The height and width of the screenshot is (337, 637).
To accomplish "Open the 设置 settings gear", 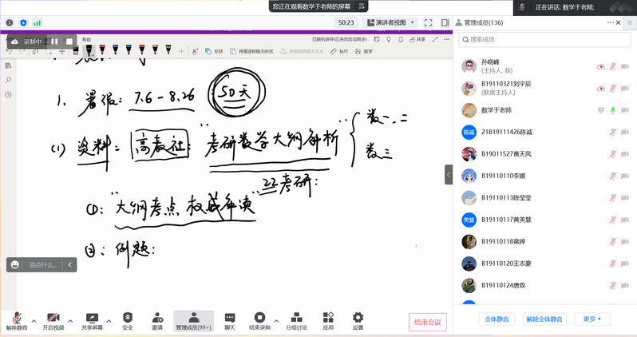I will [358, 318].
